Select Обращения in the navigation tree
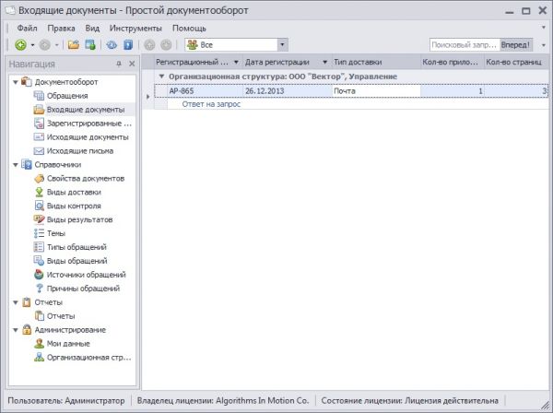 click(67, 96)
